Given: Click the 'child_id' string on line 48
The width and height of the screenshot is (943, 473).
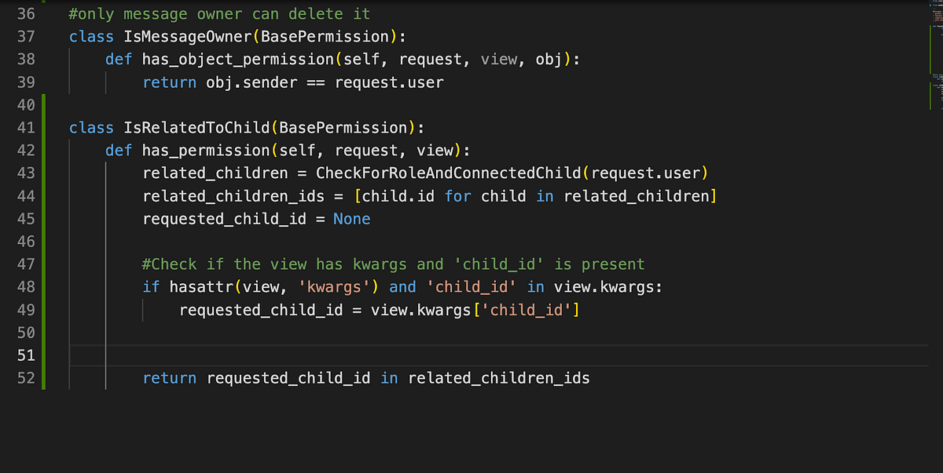Looking at the screenshot, I should 472,287.
